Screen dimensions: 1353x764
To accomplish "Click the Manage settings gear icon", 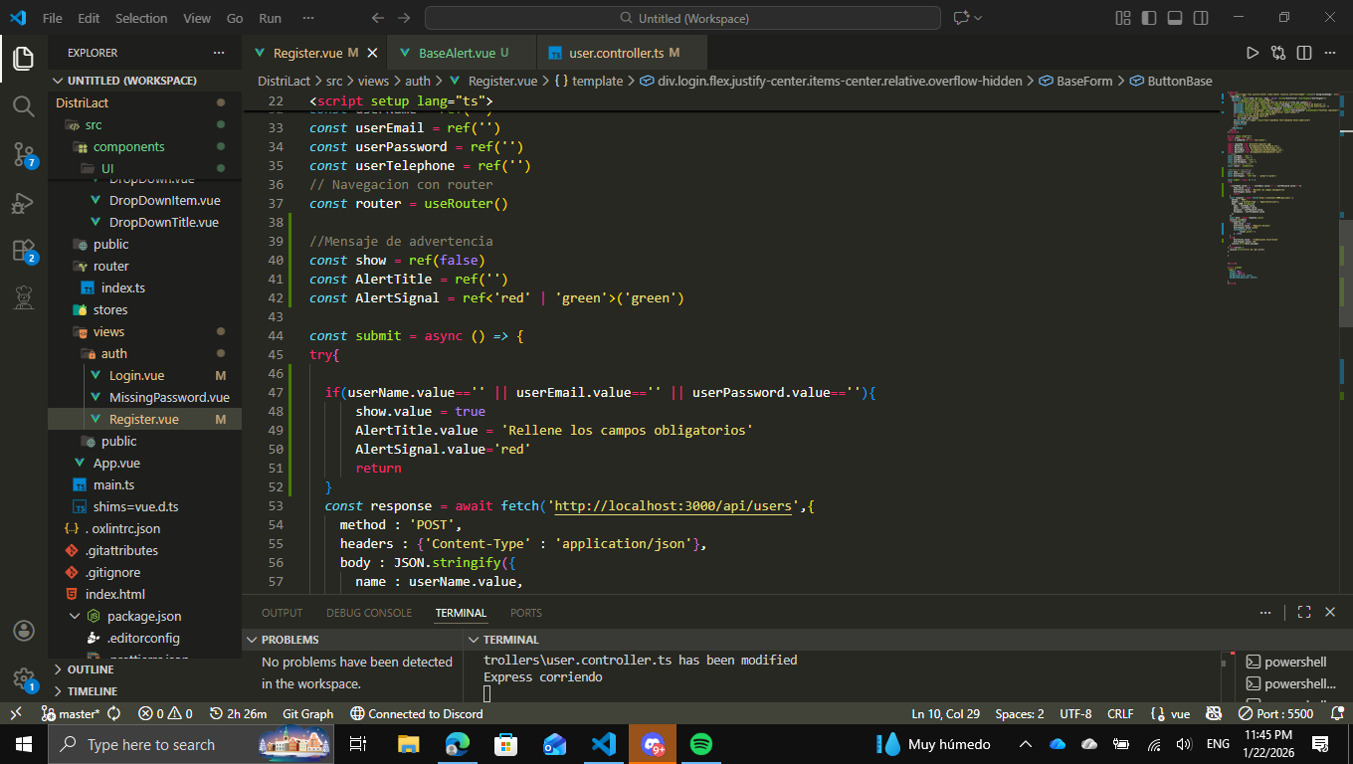I will click(24, 678).
